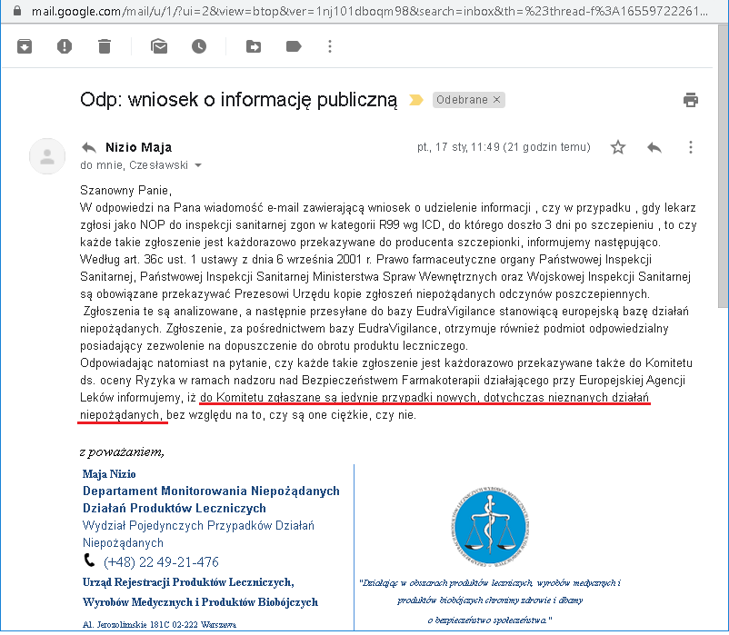Report the message as spam

click(x=65, y=46)
